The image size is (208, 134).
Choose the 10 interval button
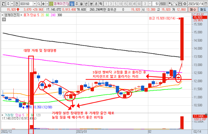click(120, 4)
